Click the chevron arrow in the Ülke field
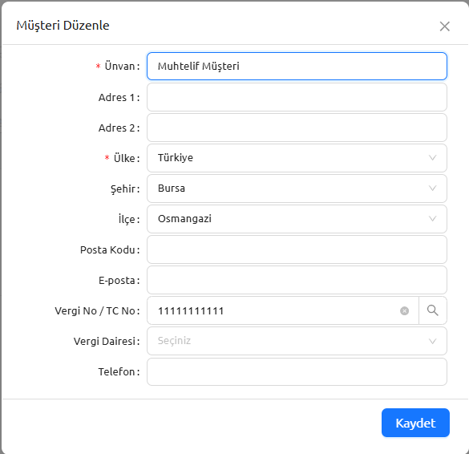Image resolution: width=469 pixels, height=454 pixels. pos(432,158)
